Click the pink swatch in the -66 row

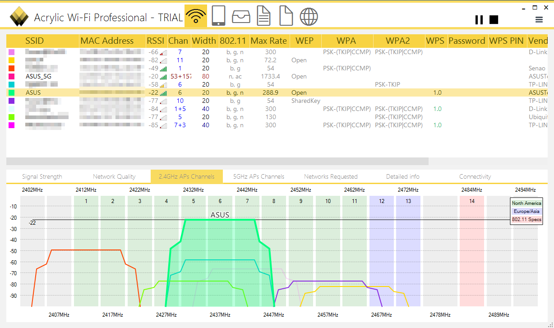tap(12, 52)
